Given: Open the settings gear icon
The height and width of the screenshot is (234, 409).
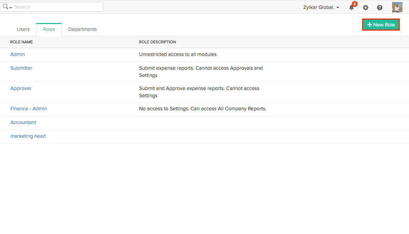Looking at the screenshot, I should coord(366,8).
